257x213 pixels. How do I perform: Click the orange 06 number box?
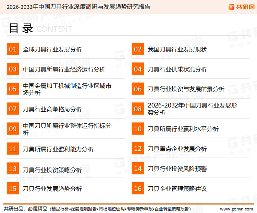[x=138, y=89]
